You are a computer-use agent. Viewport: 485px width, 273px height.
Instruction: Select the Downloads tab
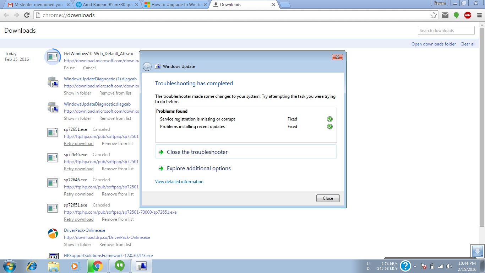pyautogui.click(x=244, y=5)
